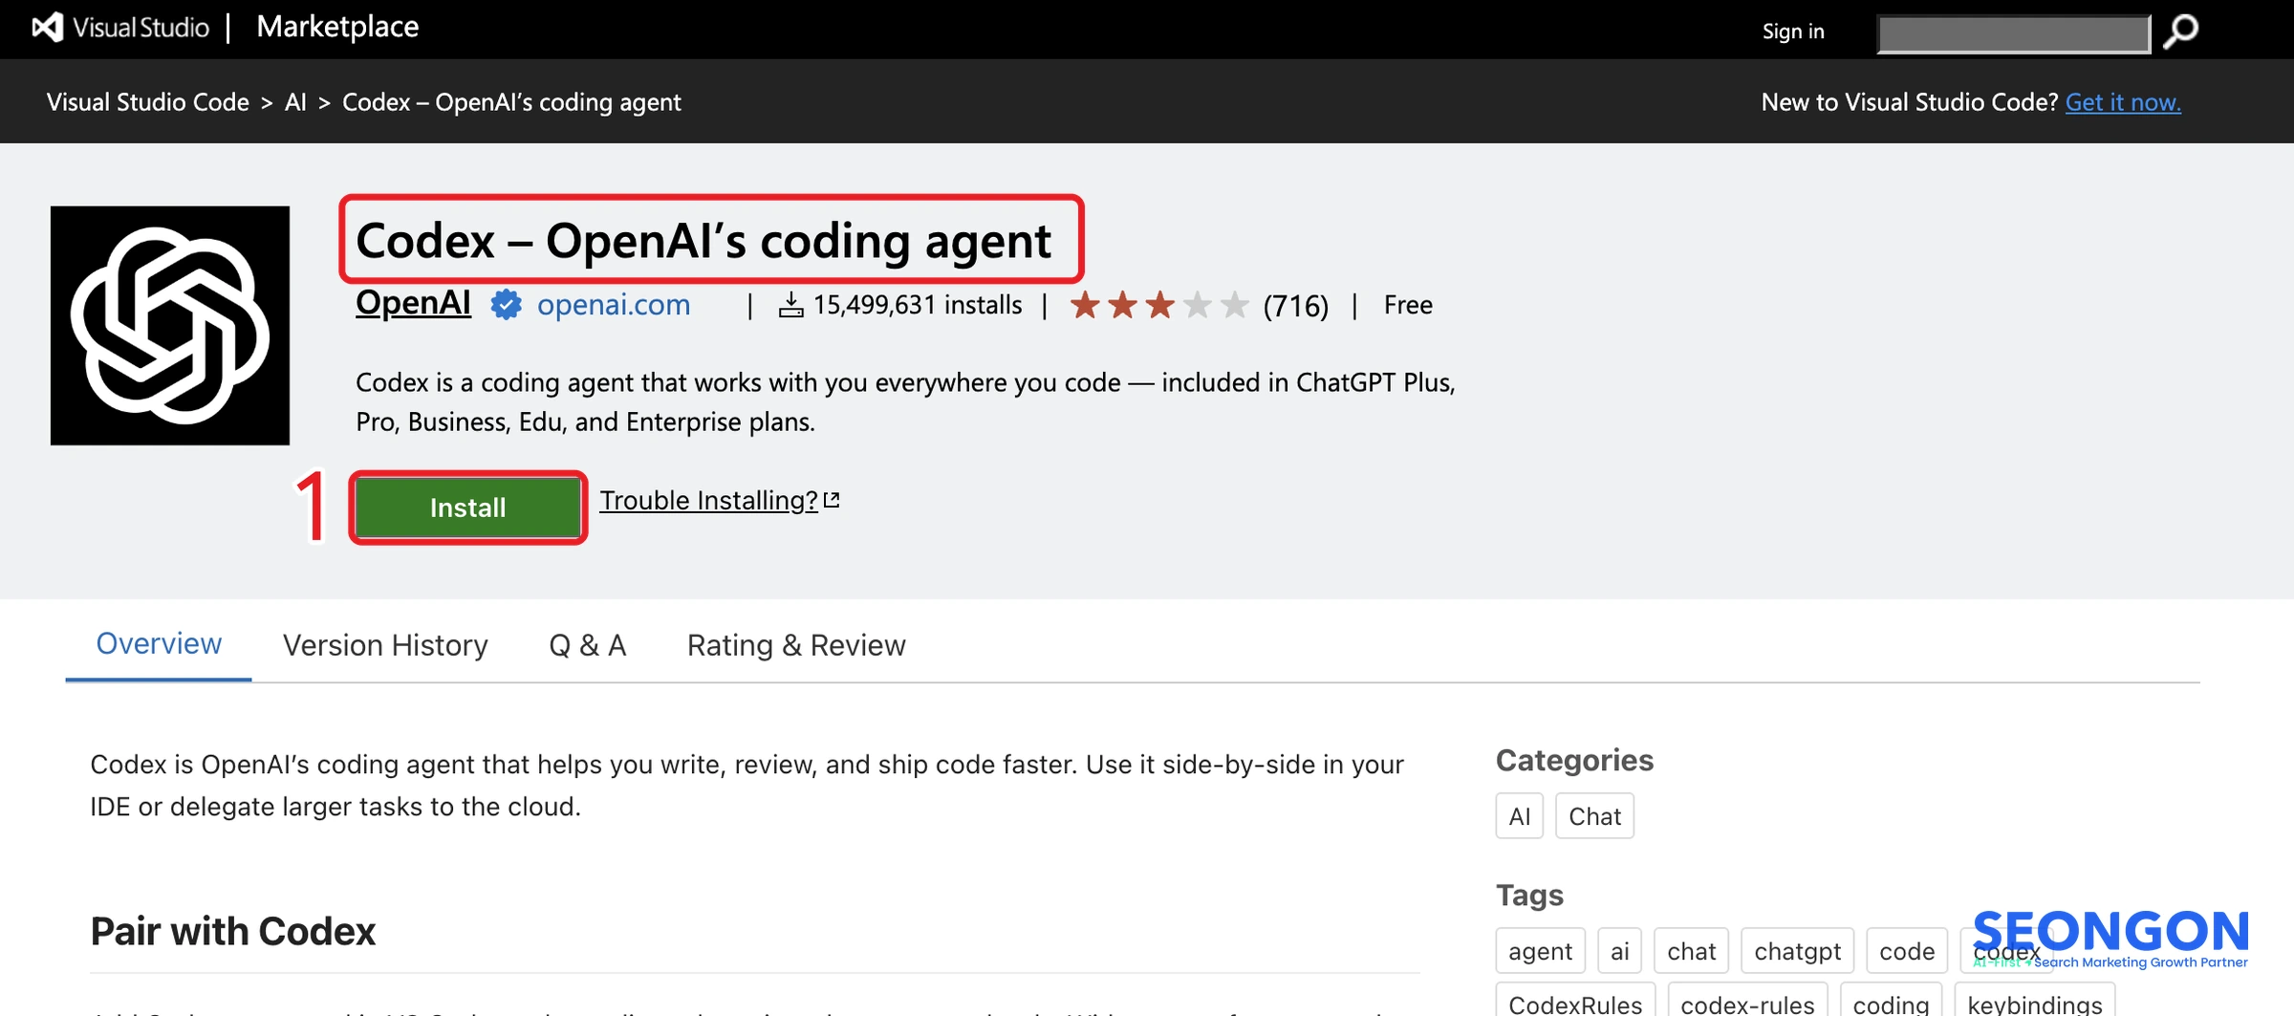This screenshot has height=1016, width=2294.
Task: Click the OpenAI publisher name
Action: point(413,303)
